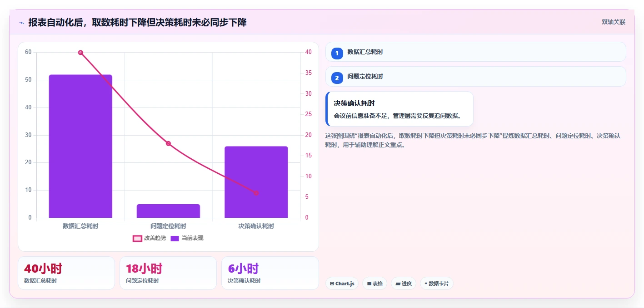This screenshot has width=644, height=308.
Task: Select the 表格 tag pill
Action: (375, 284)
